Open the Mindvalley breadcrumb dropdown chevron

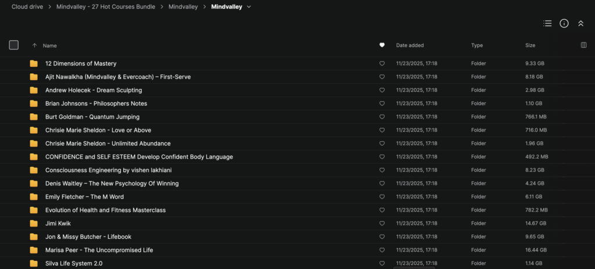coord(249,7)
